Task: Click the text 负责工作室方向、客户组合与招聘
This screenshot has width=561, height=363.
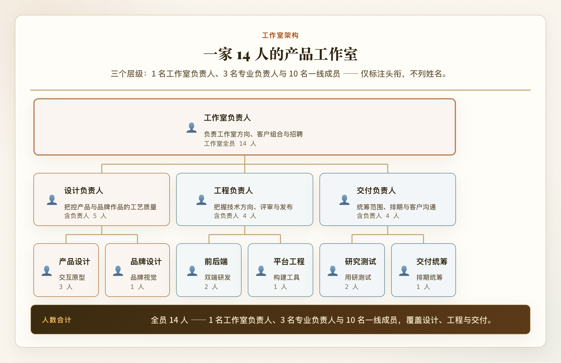Action: click(253, 134)
